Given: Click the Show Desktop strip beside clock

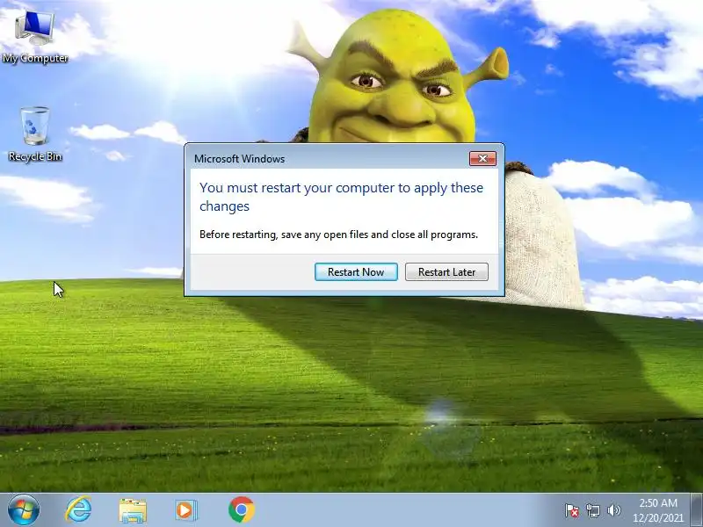Looking at the screenshot, I should pyautogui.click(x=697, y=510).
